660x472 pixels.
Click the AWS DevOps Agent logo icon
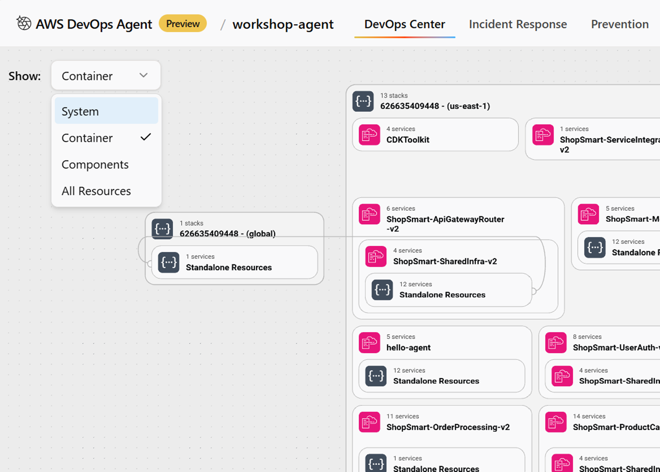click(24, 23)
